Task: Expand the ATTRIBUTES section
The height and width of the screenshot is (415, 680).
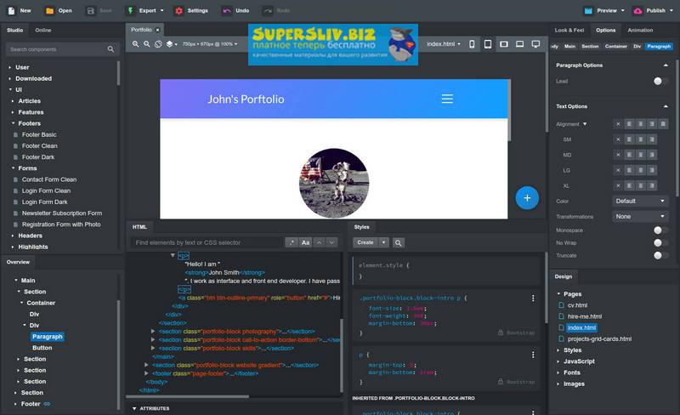Action: pos(134,408)
